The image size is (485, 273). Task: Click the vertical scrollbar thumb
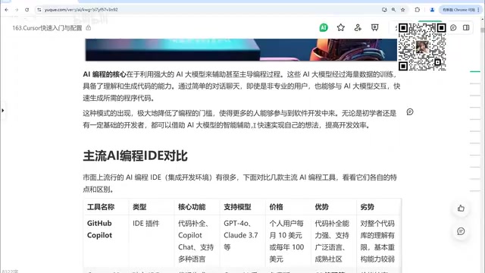(x=482, y=30)
